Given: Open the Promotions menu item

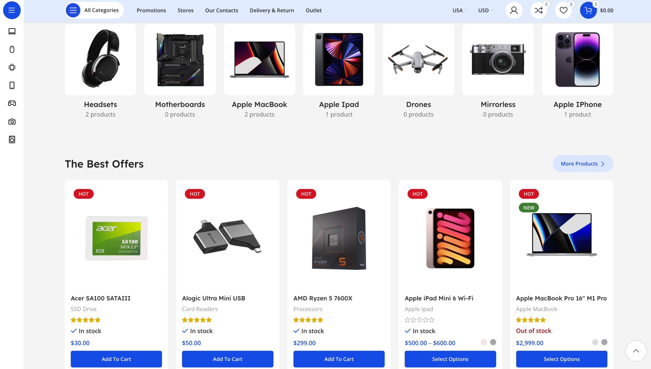Looking at the screenshot, I should [151, 10].
